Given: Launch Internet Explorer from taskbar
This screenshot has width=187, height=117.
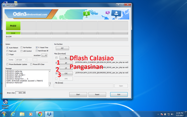Looking at the screenshot, I should (x=13, y=114).
